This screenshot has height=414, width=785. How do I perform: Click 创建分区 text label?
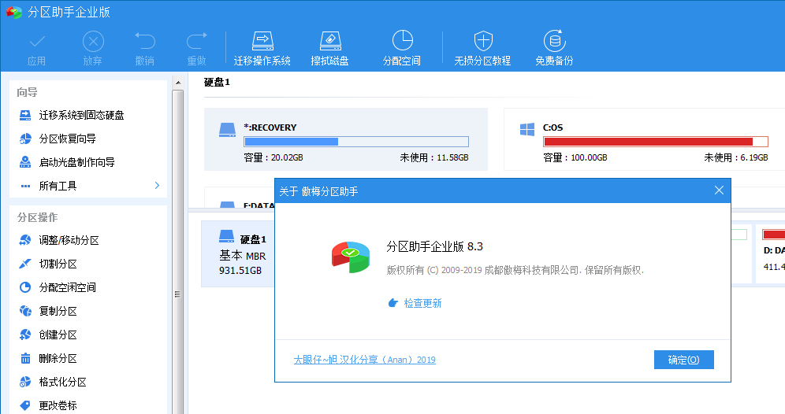click(58, 335)
